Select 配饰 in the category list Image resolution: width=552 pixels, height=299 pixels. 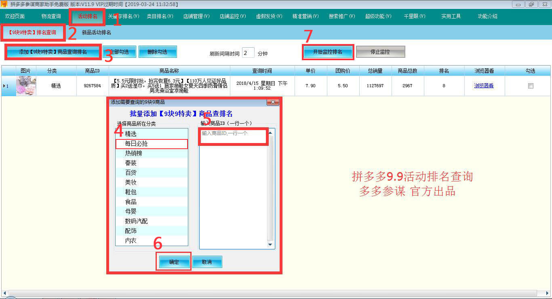pos(152,231)
